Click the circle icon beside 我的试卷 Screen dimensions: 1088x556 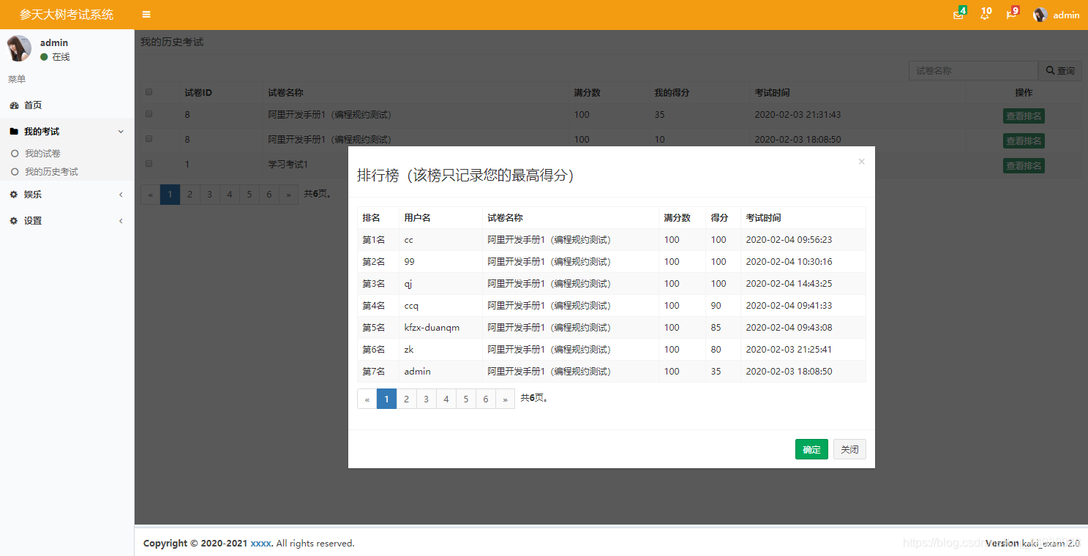click(x=15, y=154)
